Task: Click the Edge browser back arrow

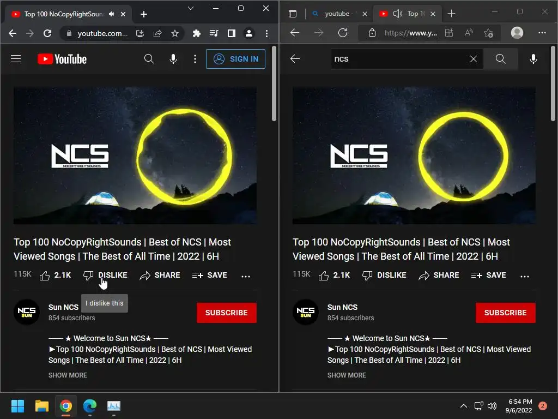Action: 295,33
